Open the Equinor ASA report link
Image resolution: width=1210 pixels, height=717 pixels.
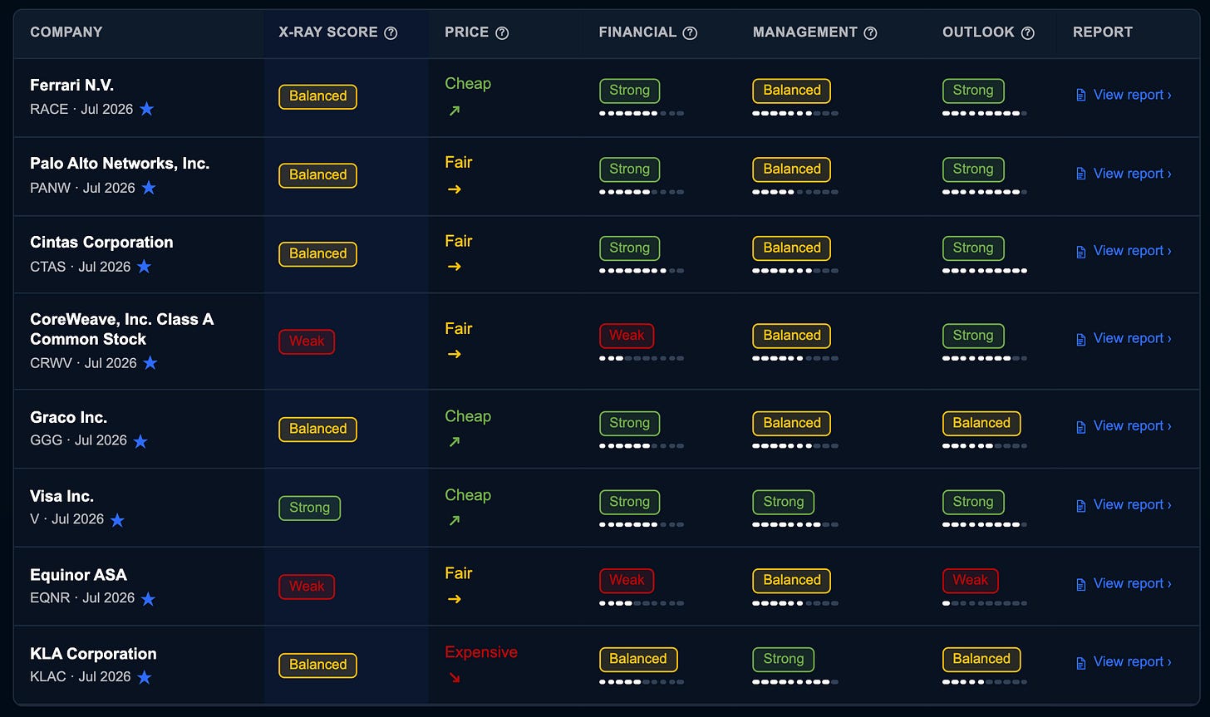(x=1124, y=583)
